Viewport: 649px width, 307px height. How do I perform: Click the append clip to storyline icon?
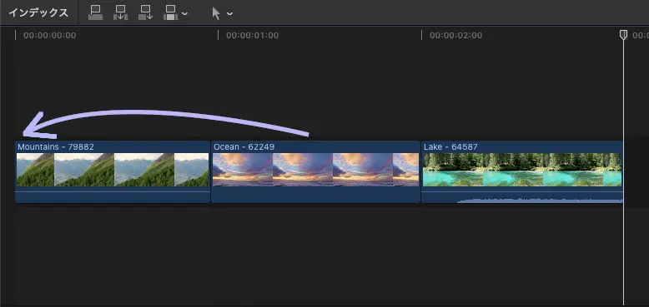click(146, 12)
